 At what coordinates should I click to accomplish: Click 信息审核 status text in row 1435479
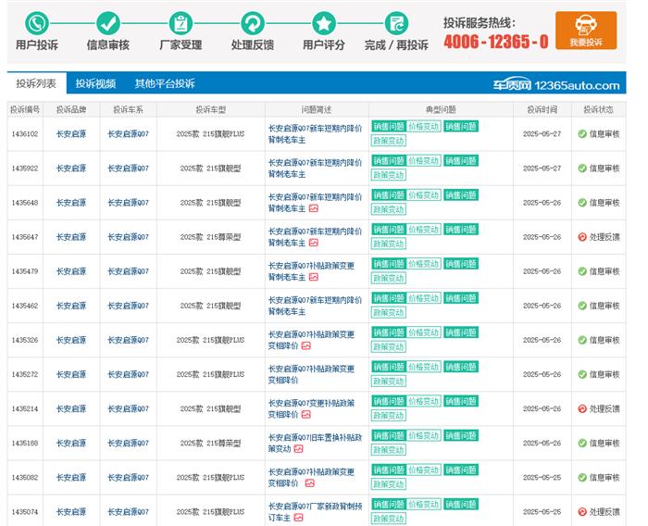(x=604, y=271)
